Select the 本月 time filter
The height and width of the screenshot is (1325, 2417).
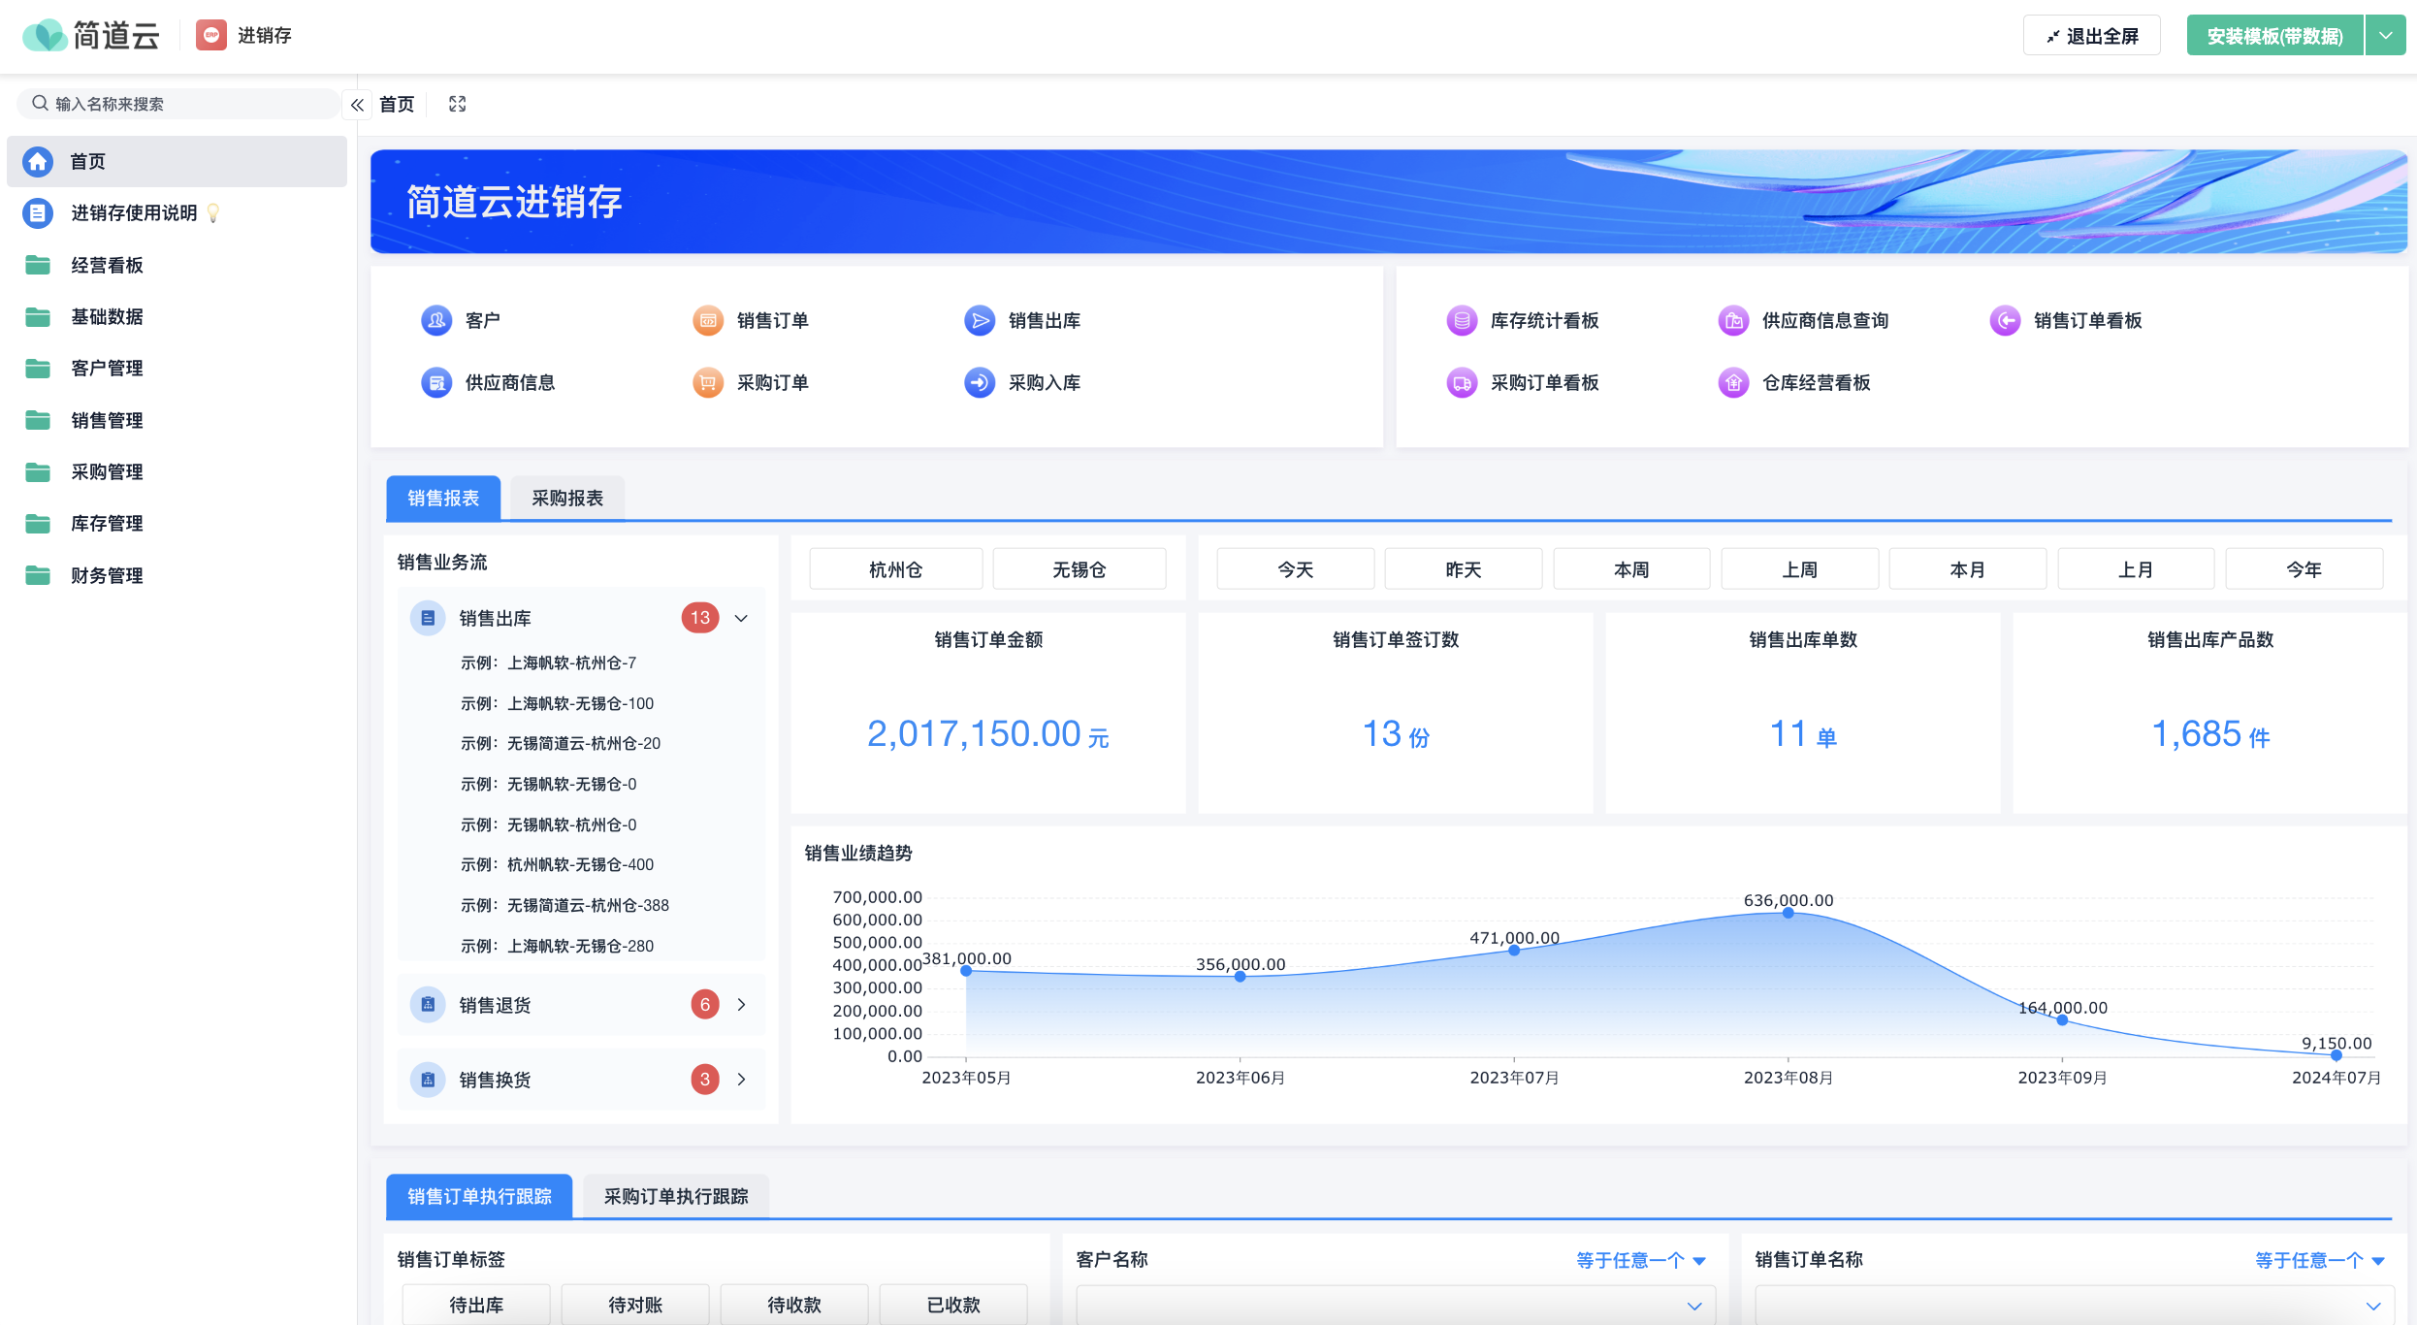pyautogui.click(x=1967, y=569)
